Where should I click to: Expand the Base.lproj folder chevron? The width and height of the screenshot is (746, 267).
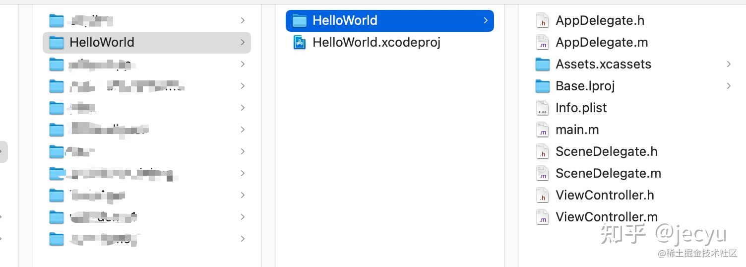pyautogui.click(x=729, y=86)
